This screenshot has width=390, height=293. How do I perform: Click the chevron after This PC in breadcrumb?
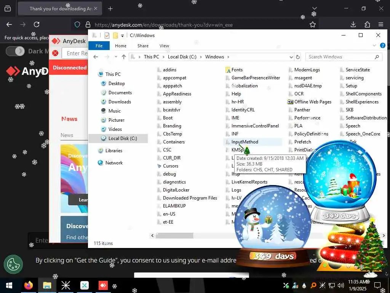(163, 57)
